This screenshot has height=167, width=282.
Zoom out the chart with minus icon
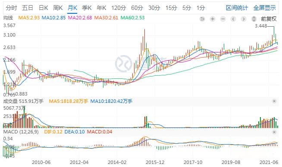click(223, 19)
